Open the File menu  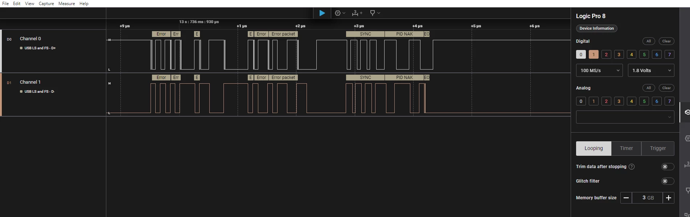coord(5,4)
